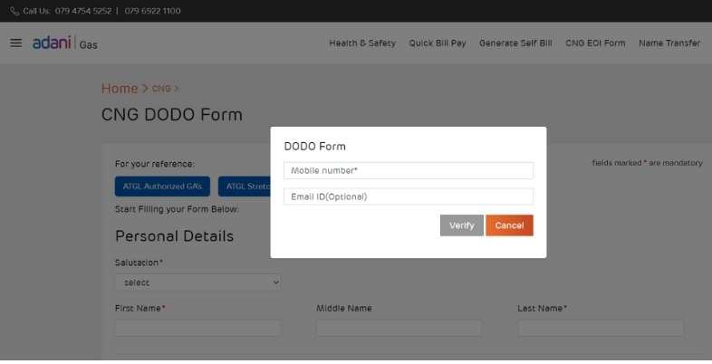Cancel the DODO Form dialog
Screen dimensions: 712x364
pos(509,225)
